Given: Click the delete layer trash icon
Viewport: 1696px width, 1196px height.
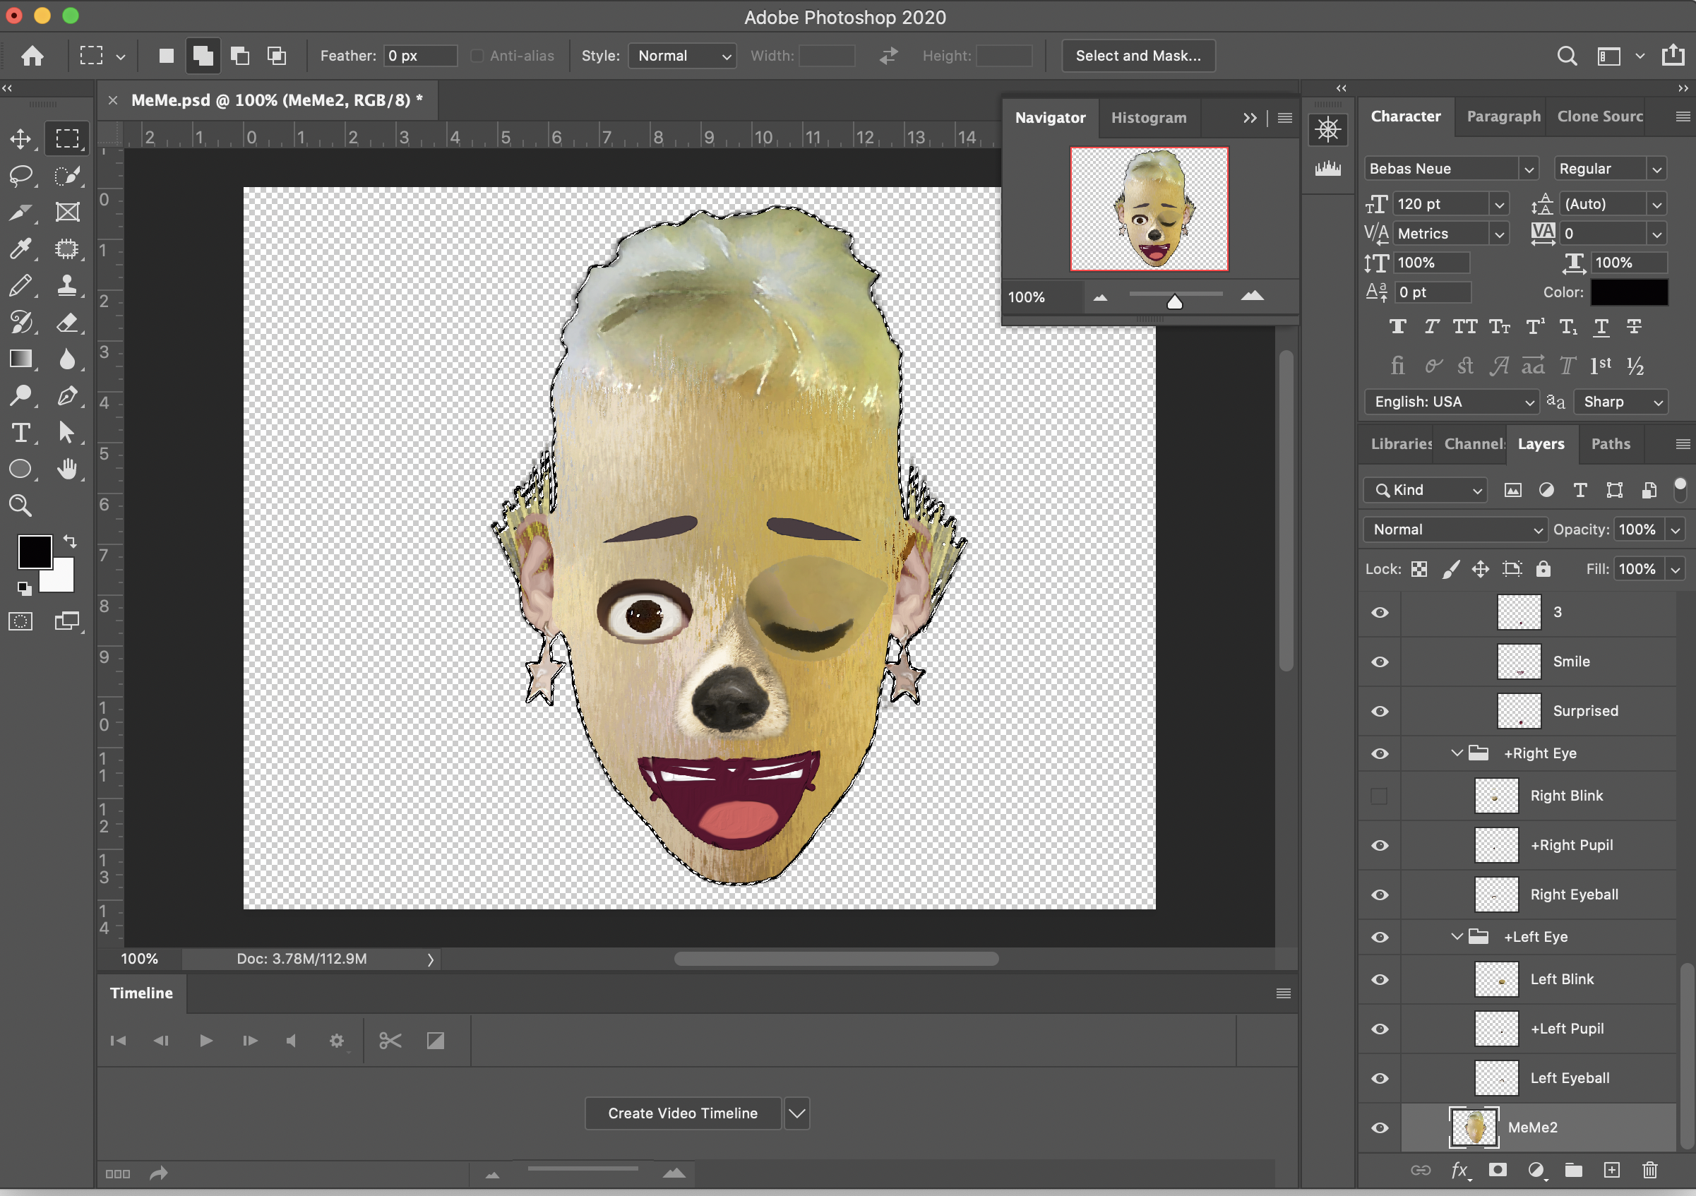Looking at the screenshot, I should click(x=1649, y=1170).
